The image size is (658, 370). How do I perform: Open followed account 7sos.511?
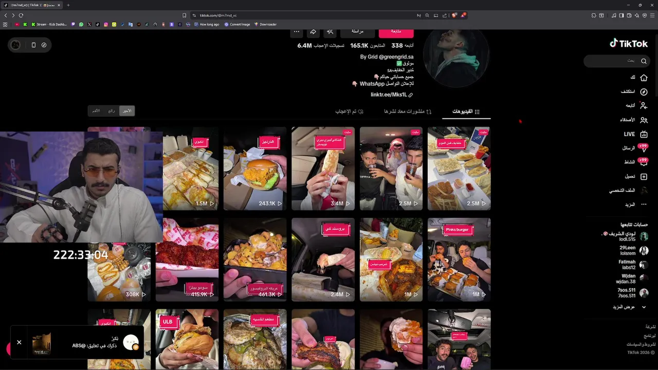[632, 293]
